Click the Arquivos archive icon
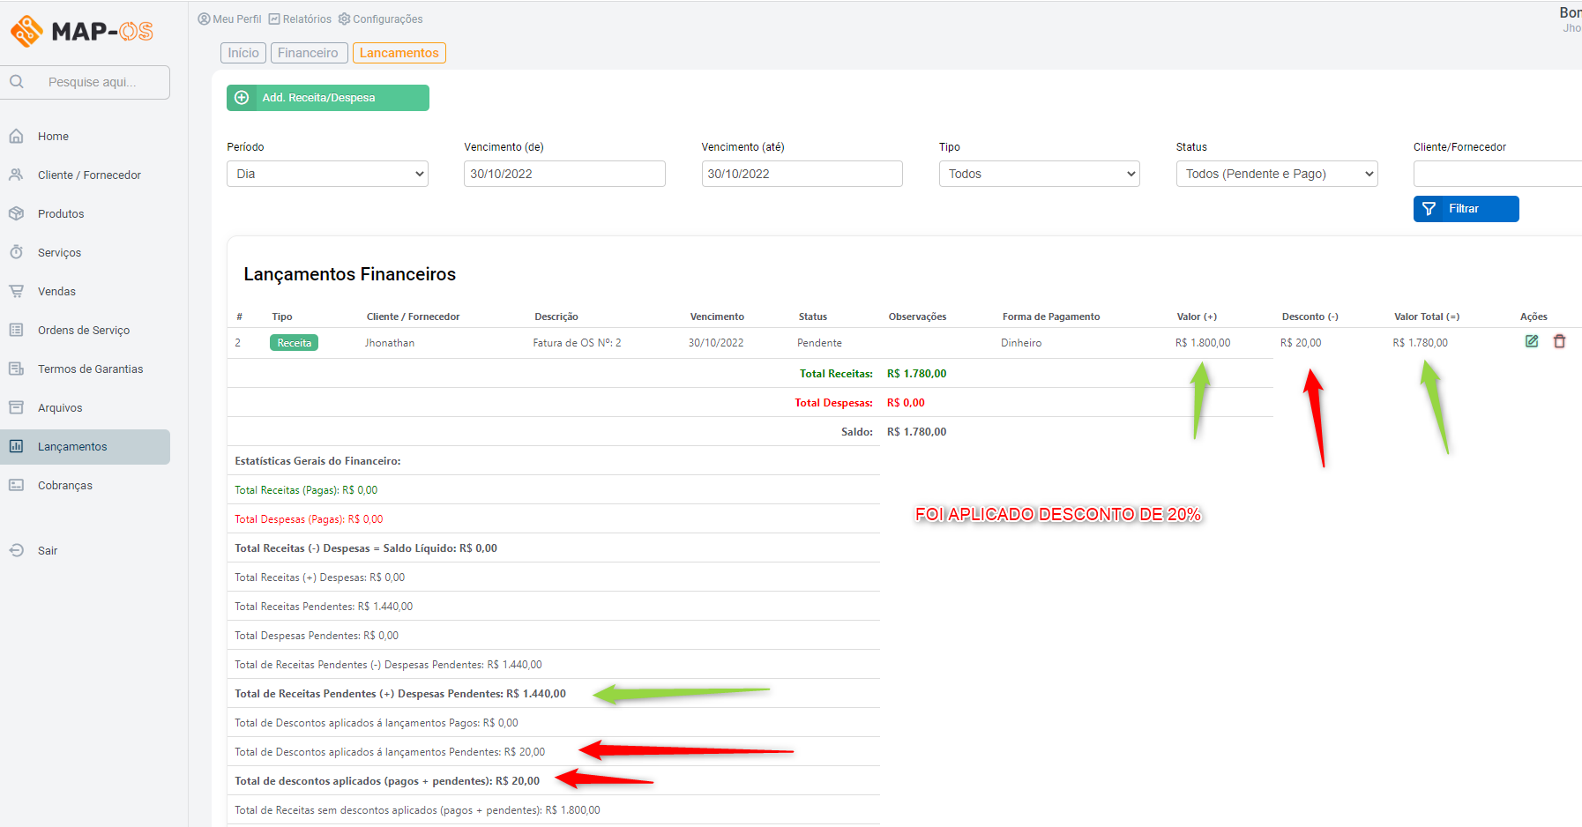The image size is (1582, 827). pyautogui.click(x=16, y=407)
